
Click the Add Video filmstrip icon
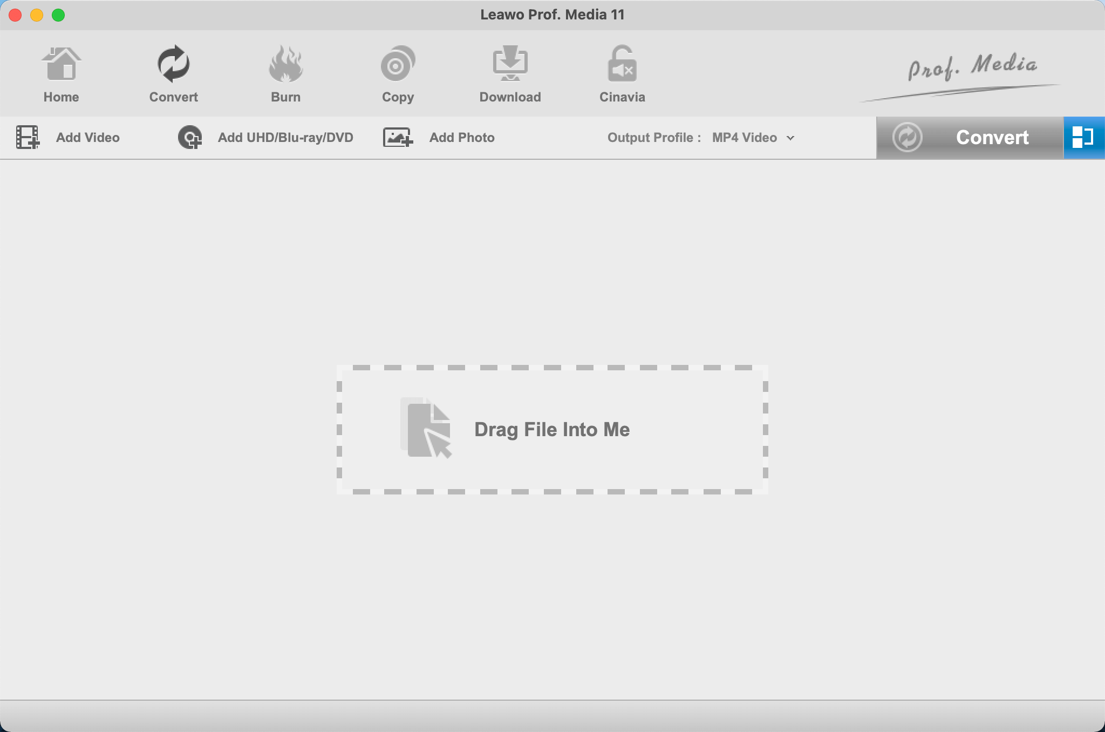28,137
